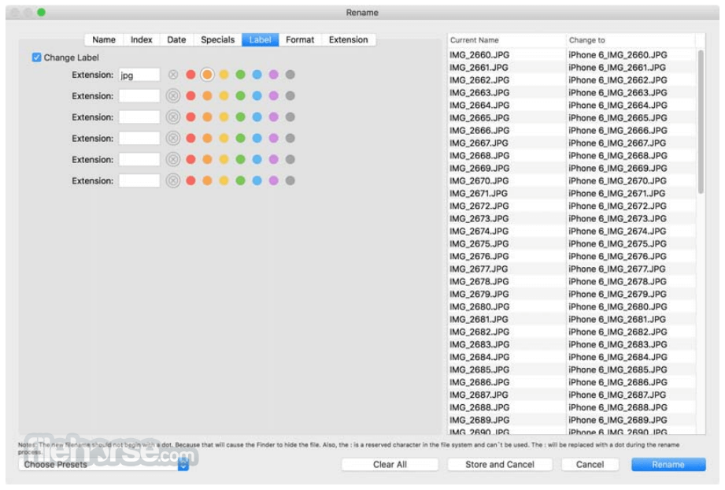Click the second Extension input field
This screenshot has width=725, height=490.
coord(139,96)
